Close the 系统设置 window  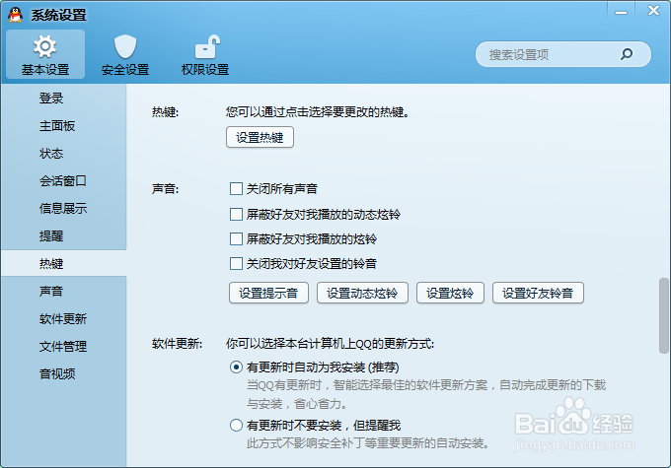click(653, 11)
